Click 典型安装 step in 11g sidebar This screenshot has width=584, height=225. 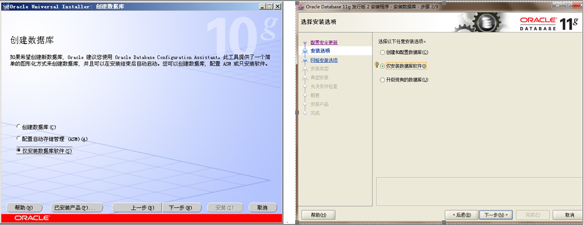pyautogui.click(x=319, y=78)
